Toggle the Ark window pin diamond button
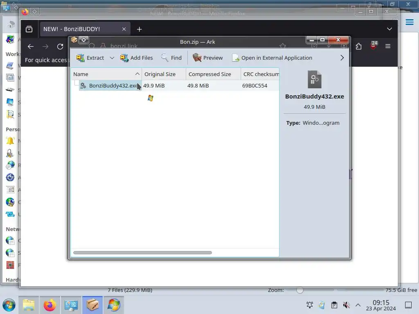 click(83, 40)
